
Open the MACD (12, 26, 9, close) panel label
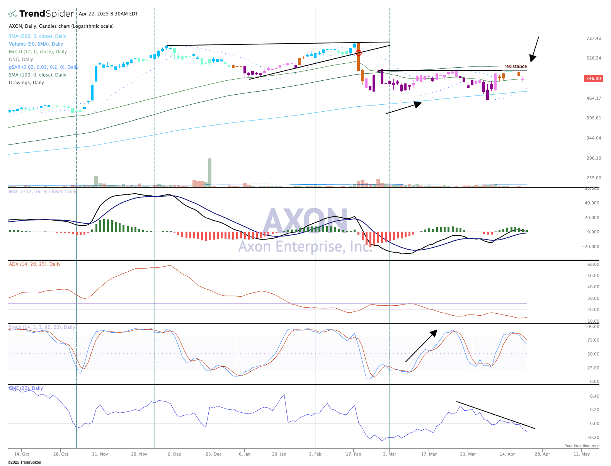point(43,192)
